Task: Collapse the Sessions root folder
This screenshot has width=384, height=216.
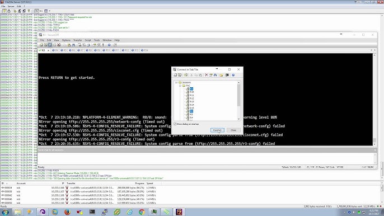Action: (176, 82)
